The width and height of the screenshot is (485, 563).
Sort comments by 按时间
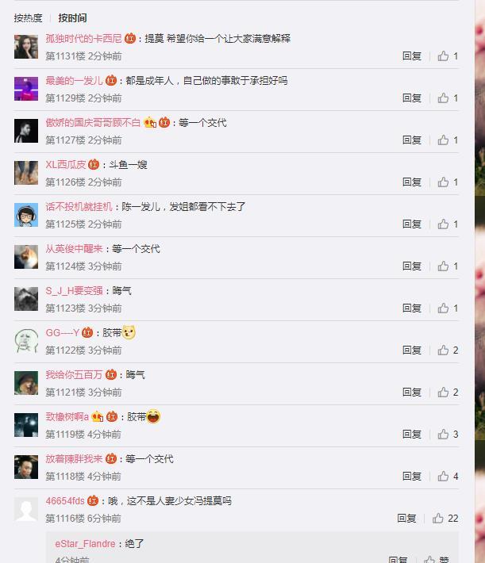pos(72,18)
